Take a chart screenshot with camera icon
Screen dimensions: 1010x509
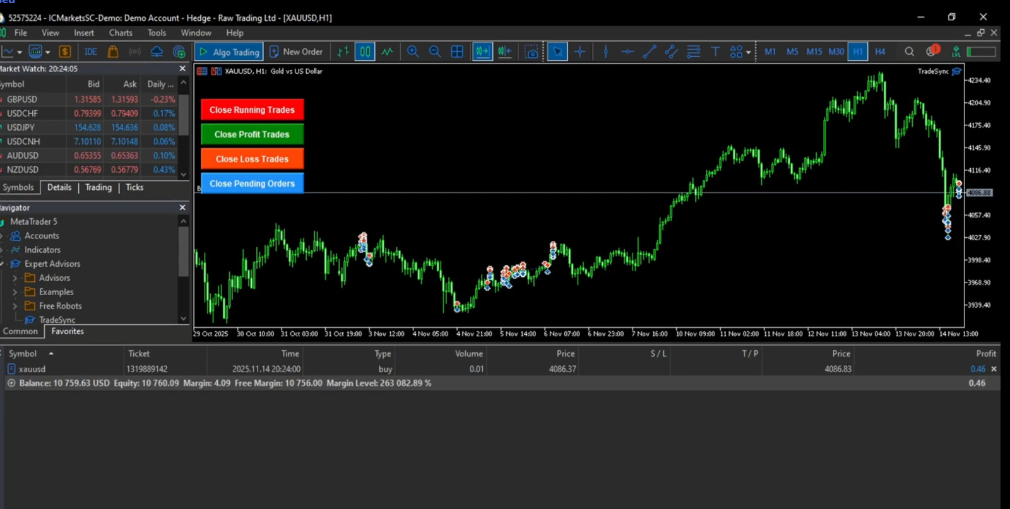[x=532, y=52]
